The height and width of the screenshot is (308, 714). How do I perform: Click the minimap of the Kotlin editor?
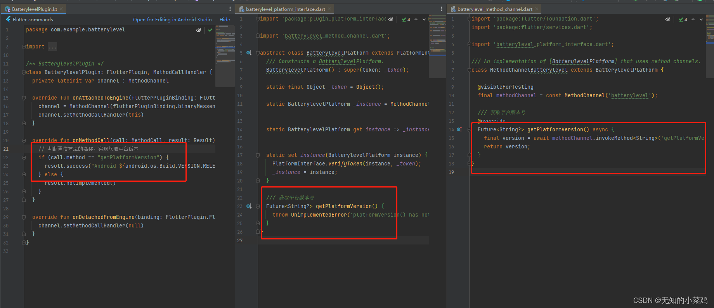pos(225,56)
